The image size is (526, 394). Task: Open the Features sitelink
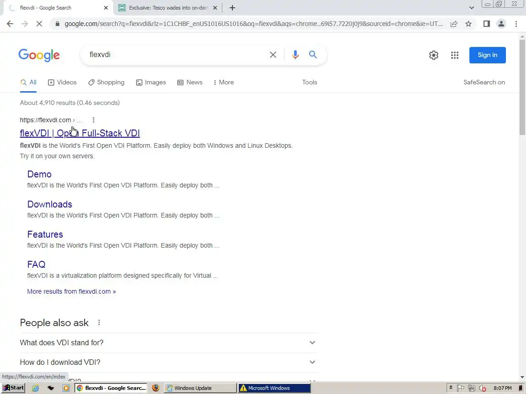pyautogui.click(x=45, y=234)
